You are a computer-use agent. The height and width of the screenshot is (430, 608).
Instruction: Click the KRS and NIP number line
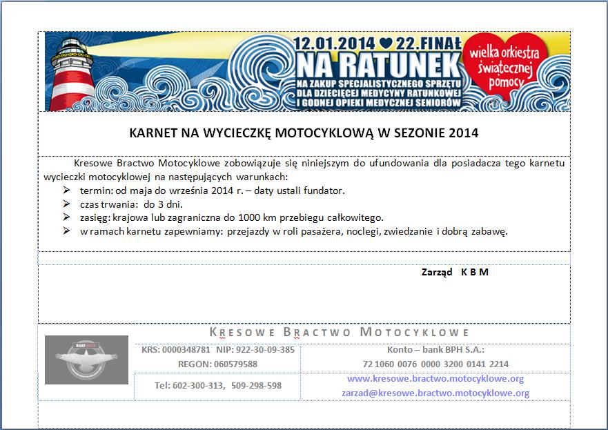217,350
